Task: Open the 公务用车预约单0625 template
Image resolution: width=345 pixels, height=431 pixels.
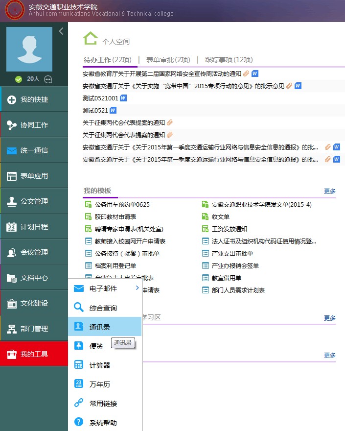Action: [x=122, y=204]
